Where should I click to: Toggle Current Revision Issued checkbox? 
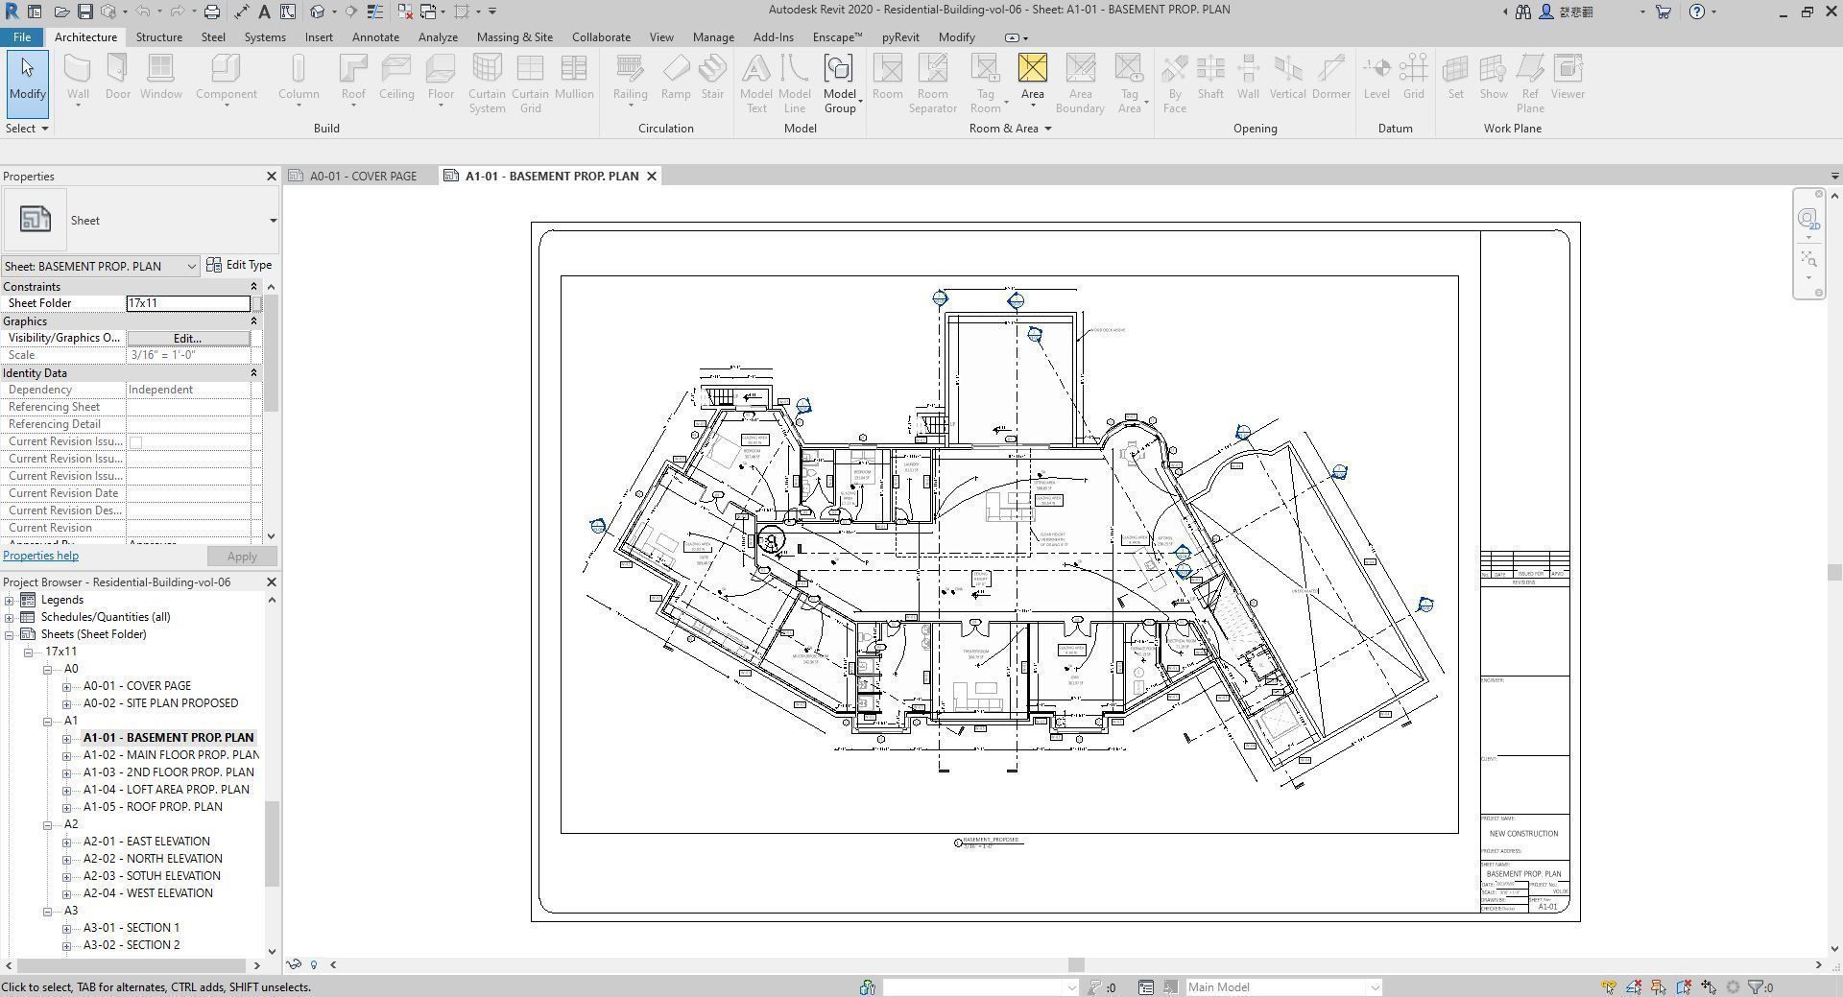pyautogui.click(x=135, y=442)
